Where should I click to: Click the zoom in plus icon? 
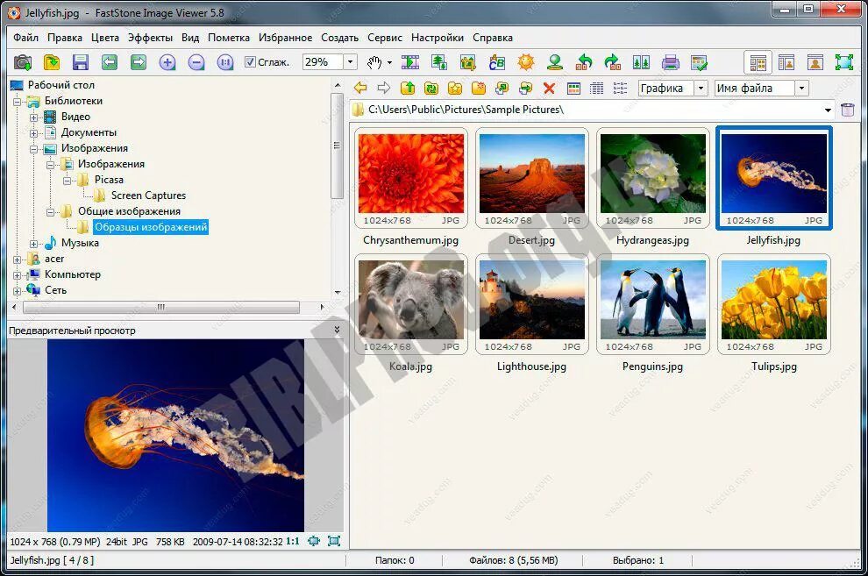(x=167, y=62)
